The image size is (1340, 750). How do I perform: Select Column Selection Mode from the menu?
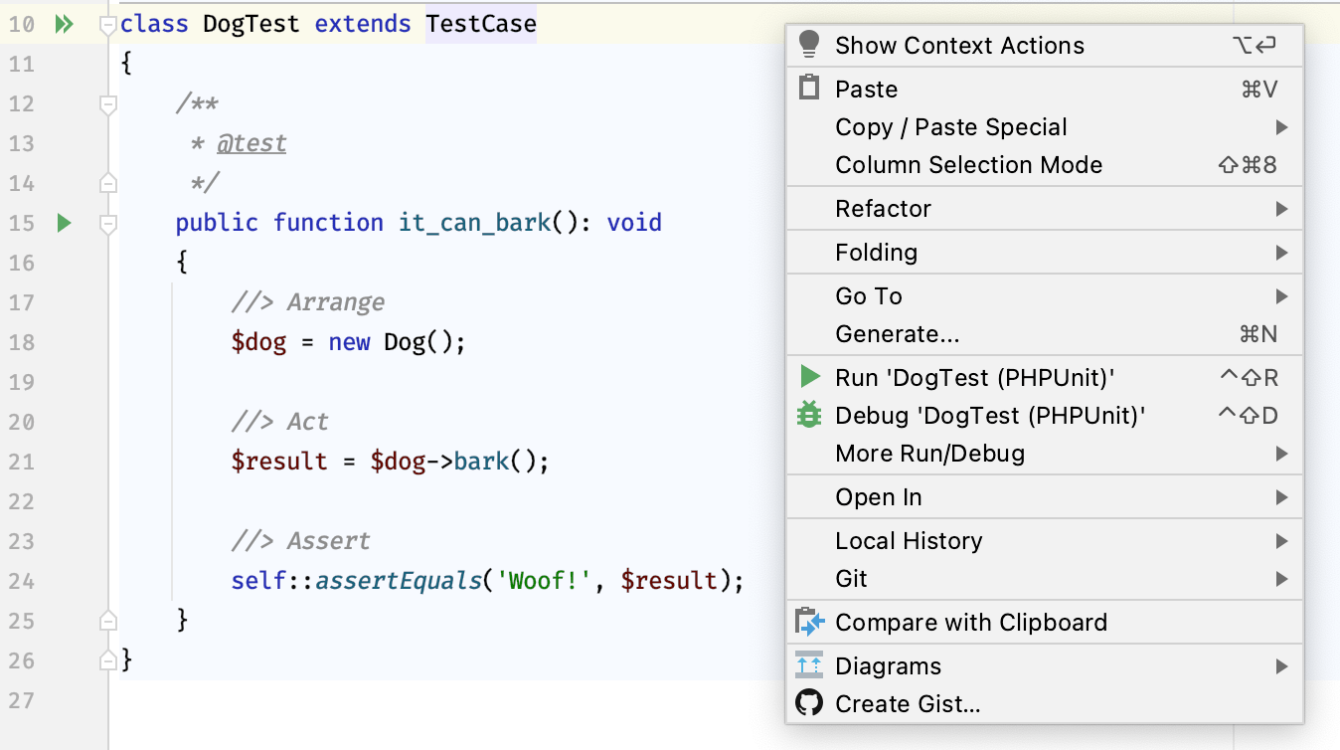point(969,165)
